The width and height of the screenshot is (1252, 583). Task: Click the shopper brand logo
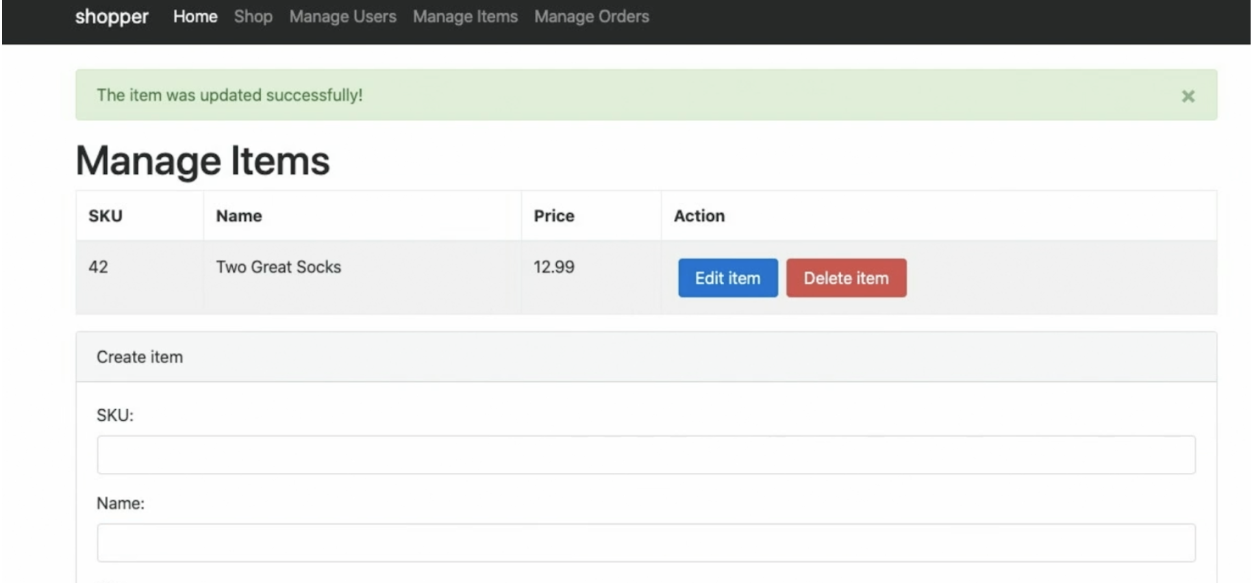112,16
